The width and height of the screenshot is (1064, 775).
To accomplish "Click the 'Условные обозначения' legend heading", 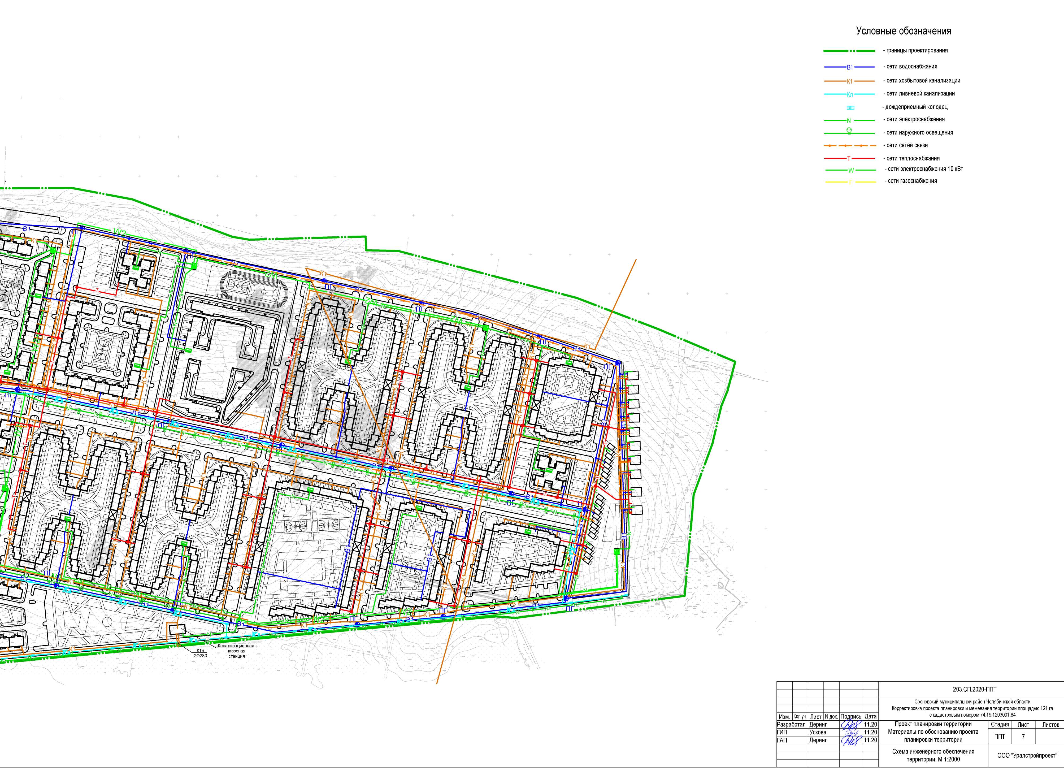I will pyautogui.click(x=904, y=31).
